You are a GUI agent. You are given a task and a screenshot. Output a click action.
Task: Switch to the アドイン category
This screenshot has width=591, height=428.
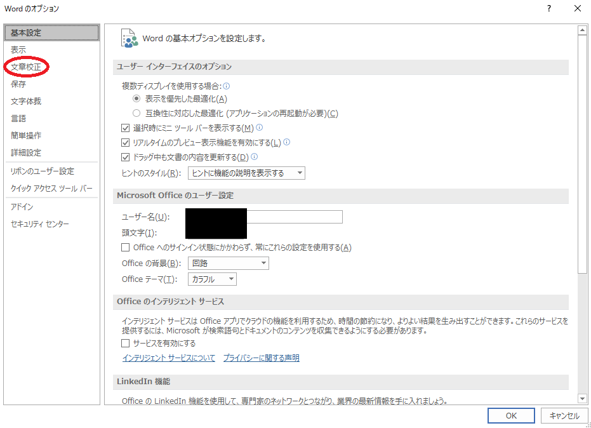click(x=51, y=206)
